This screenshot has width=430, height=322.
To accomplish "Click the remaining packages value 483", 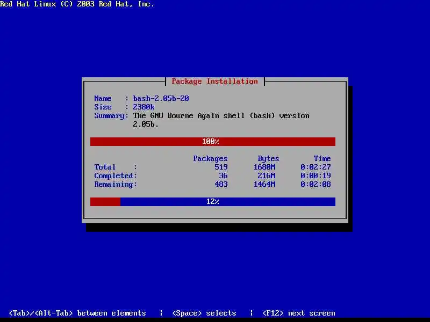I will (x=221, y=184).
